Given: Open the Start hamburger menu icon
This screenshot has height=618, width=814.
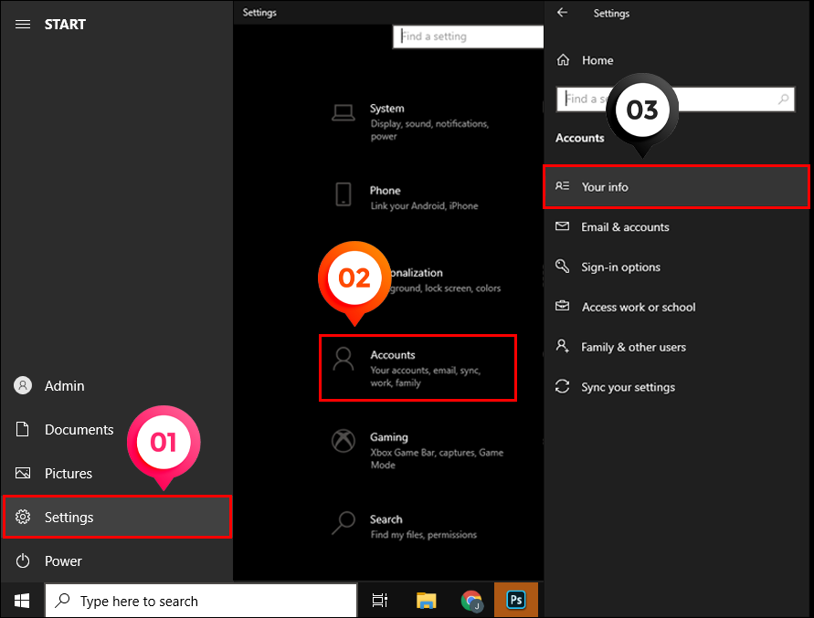Looking at the screenshot, I should 22,25.
